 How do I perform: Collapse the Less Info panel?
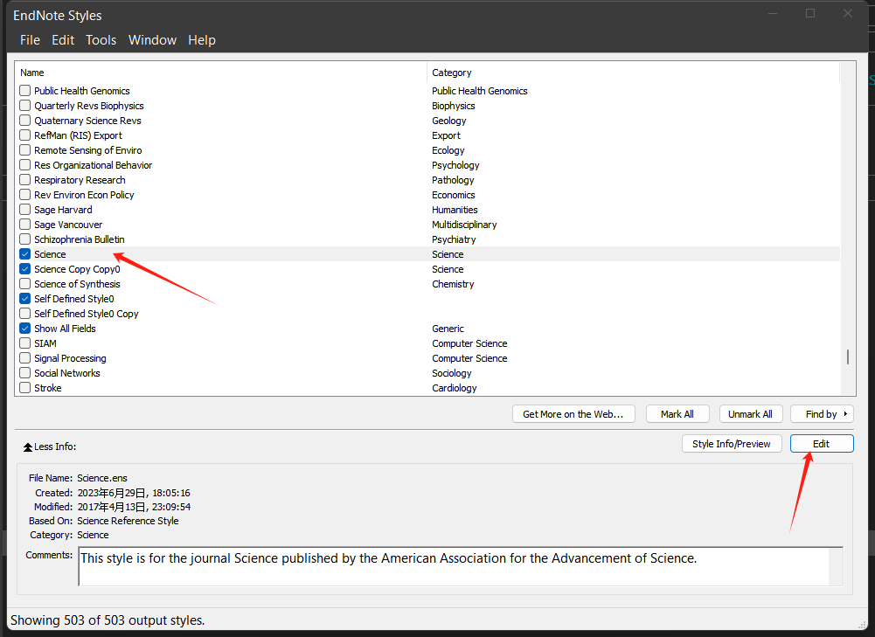49,447
